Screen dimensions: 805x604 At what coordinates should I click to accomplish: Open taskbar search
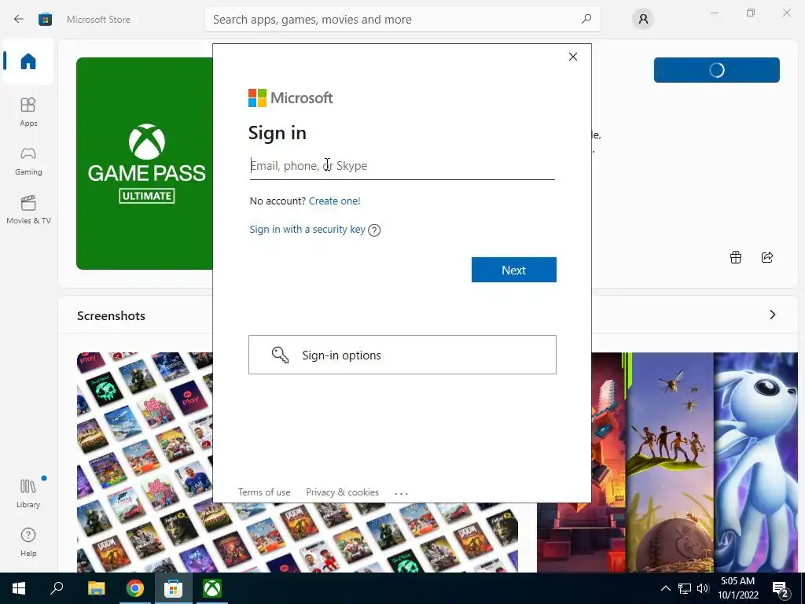(57, 588)
